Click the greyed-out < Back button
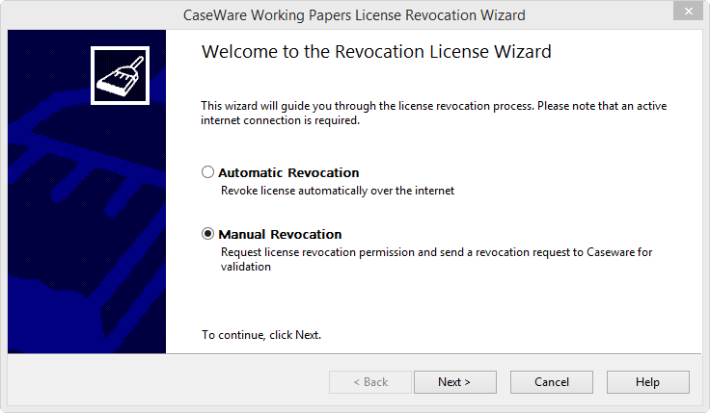Viewport: 710px width, 413px height. (370, 382)
